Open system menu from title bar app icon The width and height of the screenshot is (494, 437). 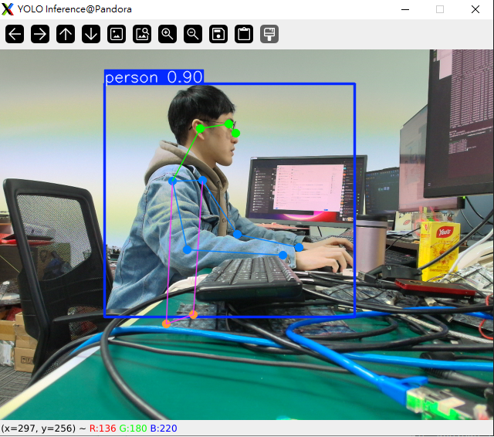[x=8, y=9]
